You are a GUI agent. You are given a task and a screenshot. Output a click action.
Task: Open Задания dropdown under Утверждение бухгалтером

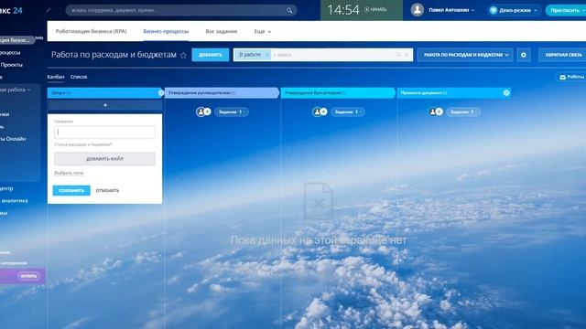click(x=348, y=111)
